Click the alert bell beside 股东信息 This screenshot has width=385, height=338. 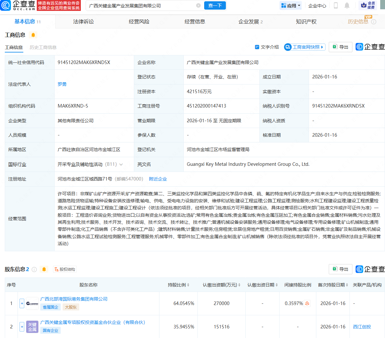[44, 270]
